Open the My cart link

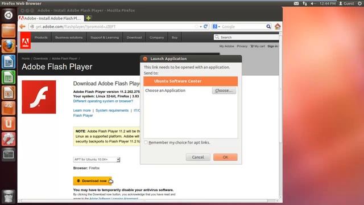point(258,46)
